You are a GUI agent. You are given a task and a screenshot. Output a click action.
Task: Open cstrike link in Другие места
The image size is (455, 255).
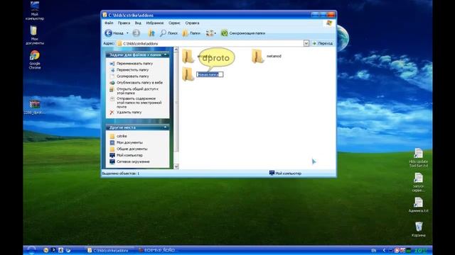122,136
